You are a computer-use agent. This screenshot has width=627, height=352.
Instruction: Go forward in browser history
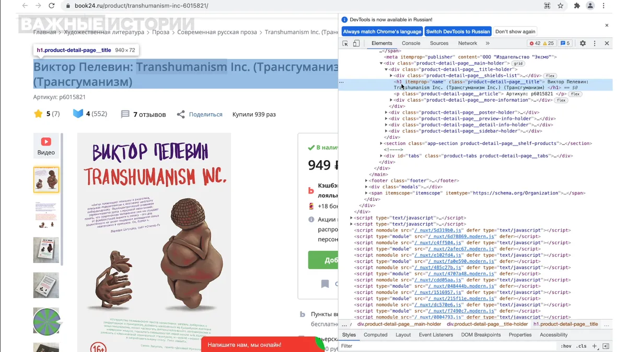[38, 6]
